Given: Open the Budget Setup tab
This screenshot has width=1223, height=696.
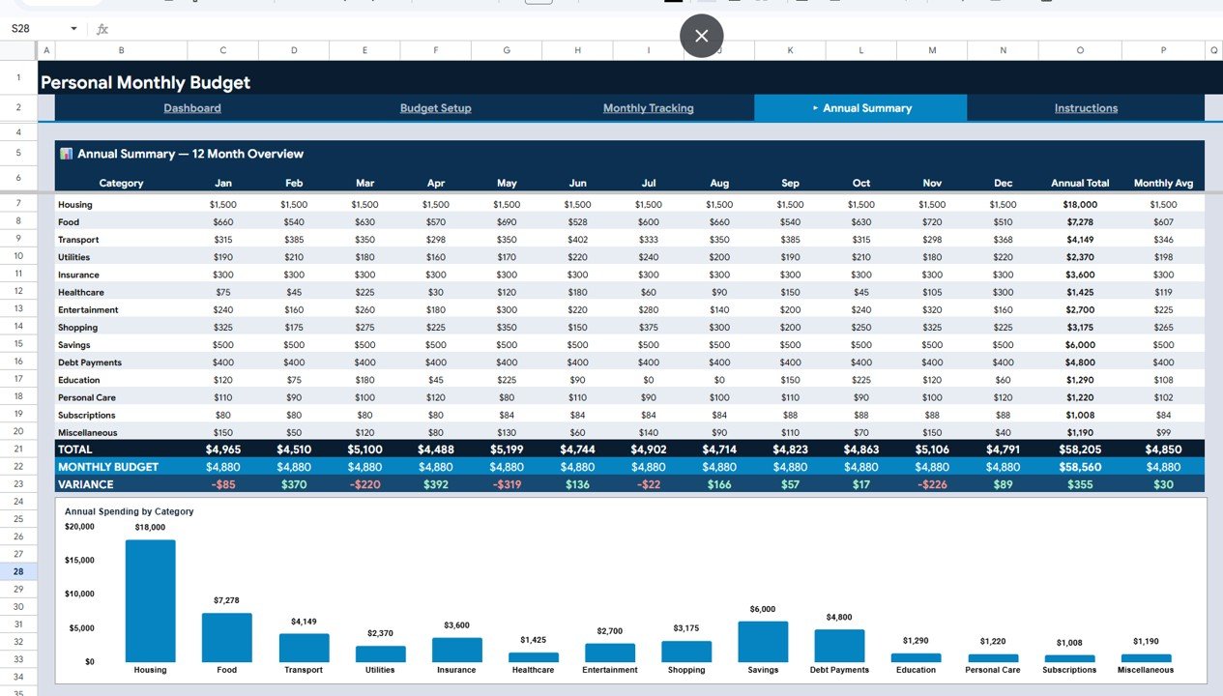Looking at the screenshot, I should point(435,107).
